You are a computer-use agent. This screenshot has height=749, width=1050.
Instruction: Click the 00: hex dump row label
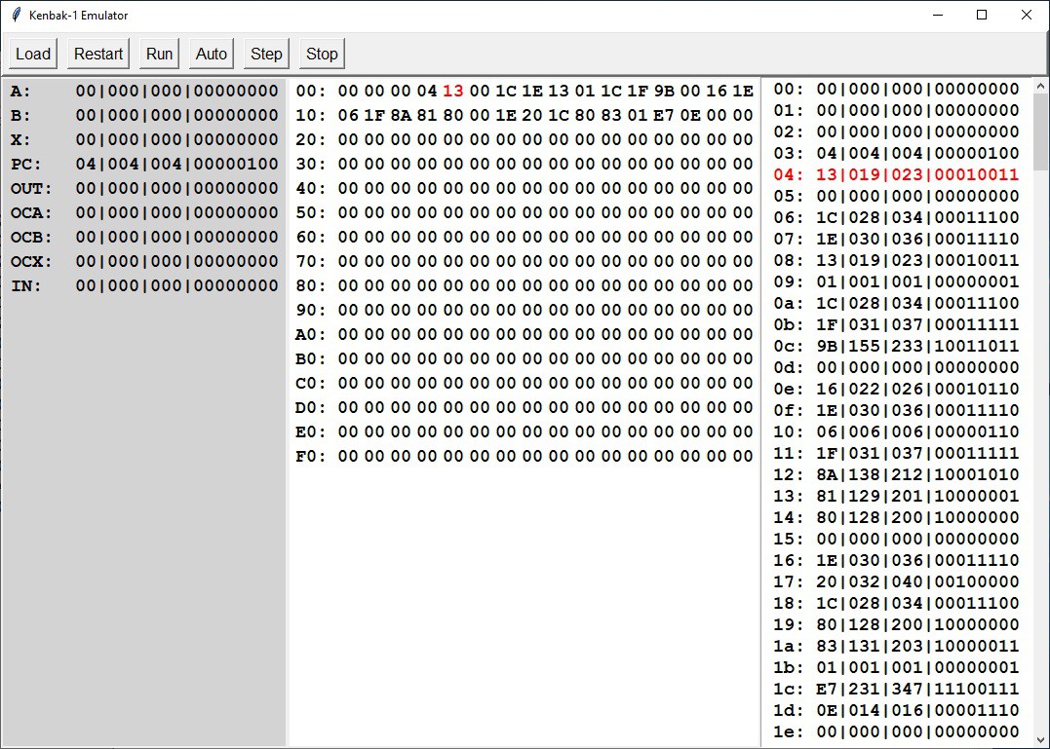[x=310, y=91]
